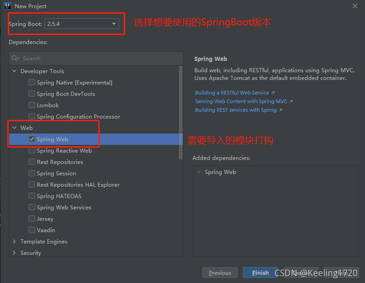365x283 pixels.
Task: Select the Developer Tools label
Action: [42, 71]
